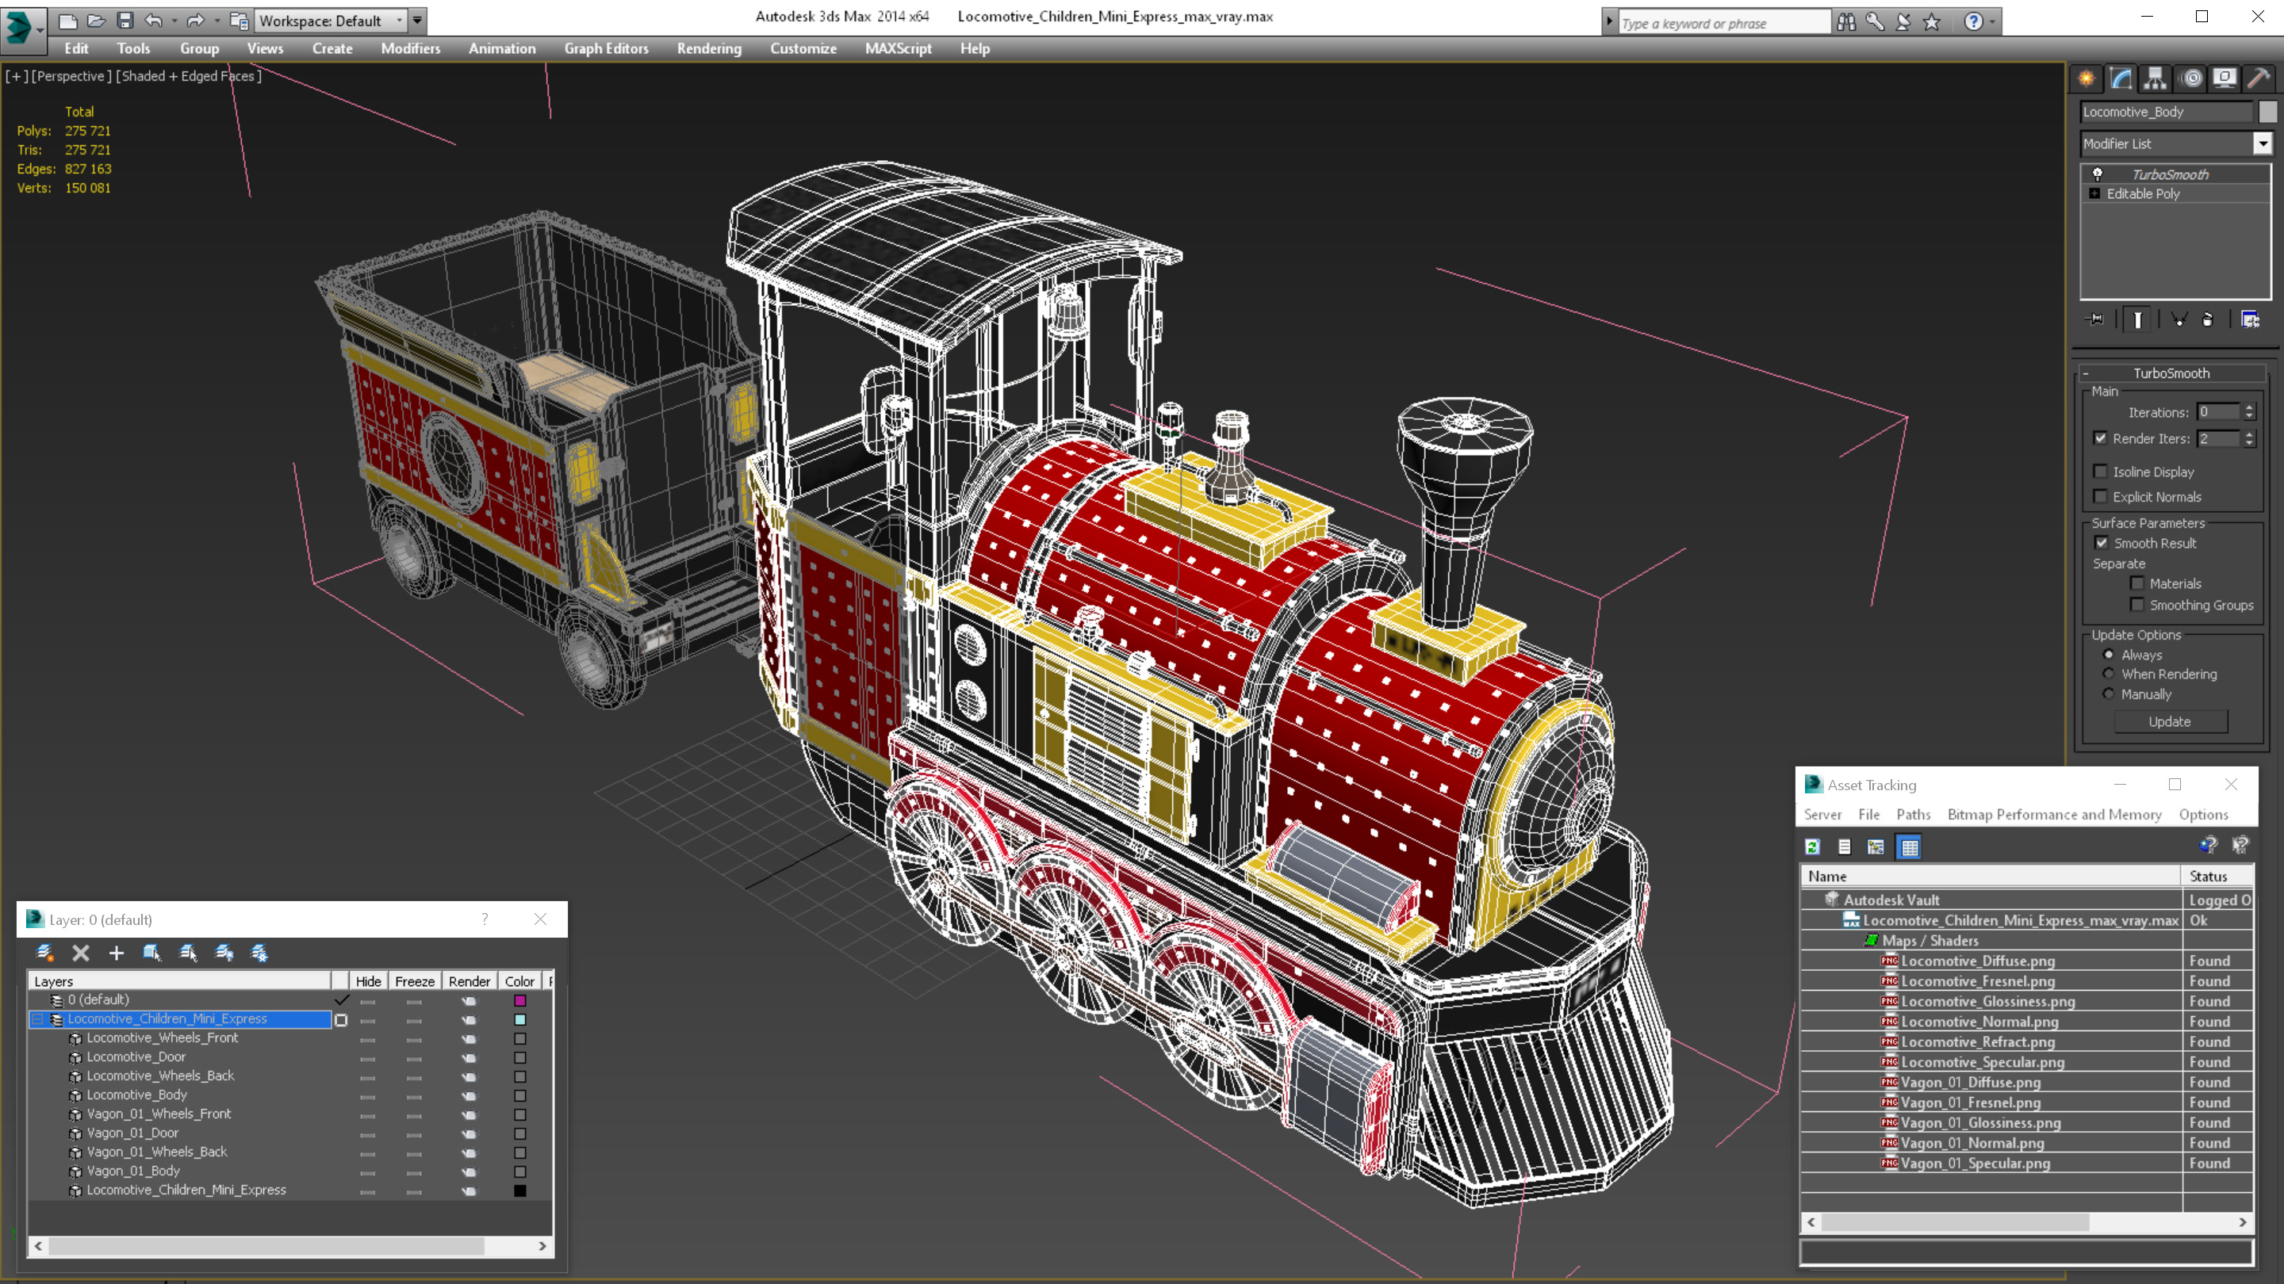Remove modifier from the stack icon
This screenshot has width=2284, height=1284.
pyautogui.click(x=2208, y=320)
